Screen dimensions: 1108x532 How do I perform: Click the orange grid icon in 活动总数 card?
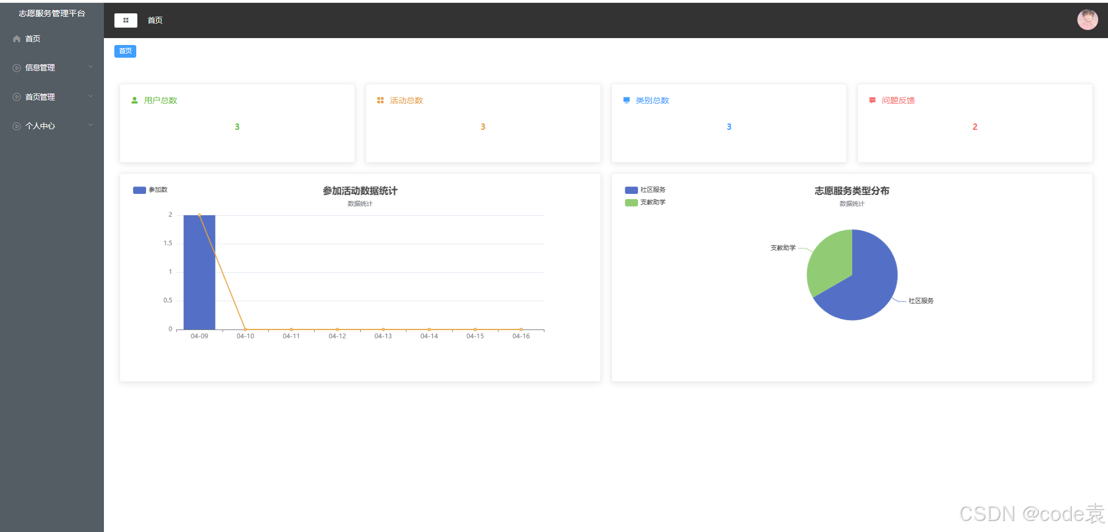coord(380,100)
